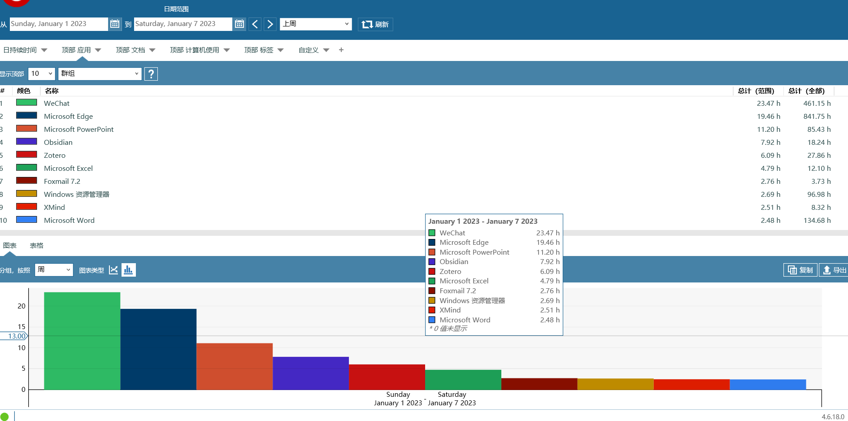Click the 461.15 h total value

click(817, 103)
